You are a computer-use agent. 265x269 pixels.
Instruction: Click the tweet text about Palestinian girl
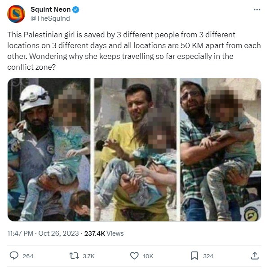[134, 51]
